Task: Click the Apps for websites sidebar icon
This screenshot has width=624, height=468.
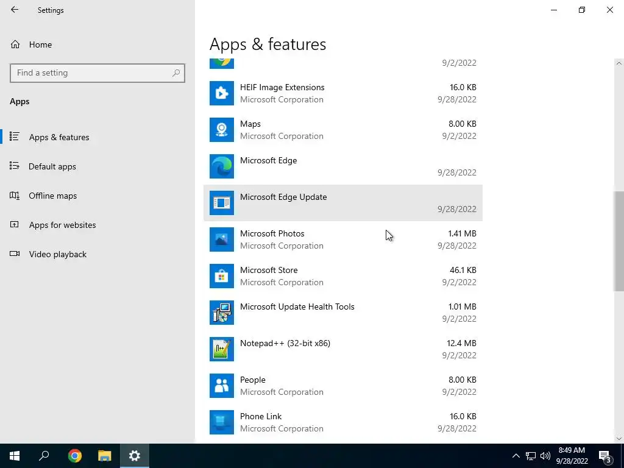Action: point(15,224)
